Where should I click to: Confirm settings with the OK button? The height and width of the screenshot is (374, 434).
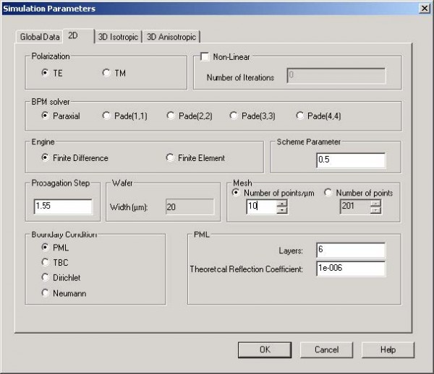265,349
